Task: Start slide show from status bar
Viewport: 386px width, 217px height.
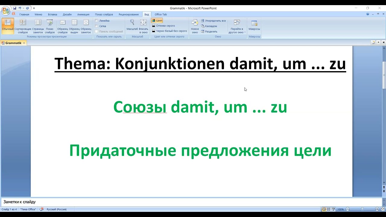Action: point(333,209)
